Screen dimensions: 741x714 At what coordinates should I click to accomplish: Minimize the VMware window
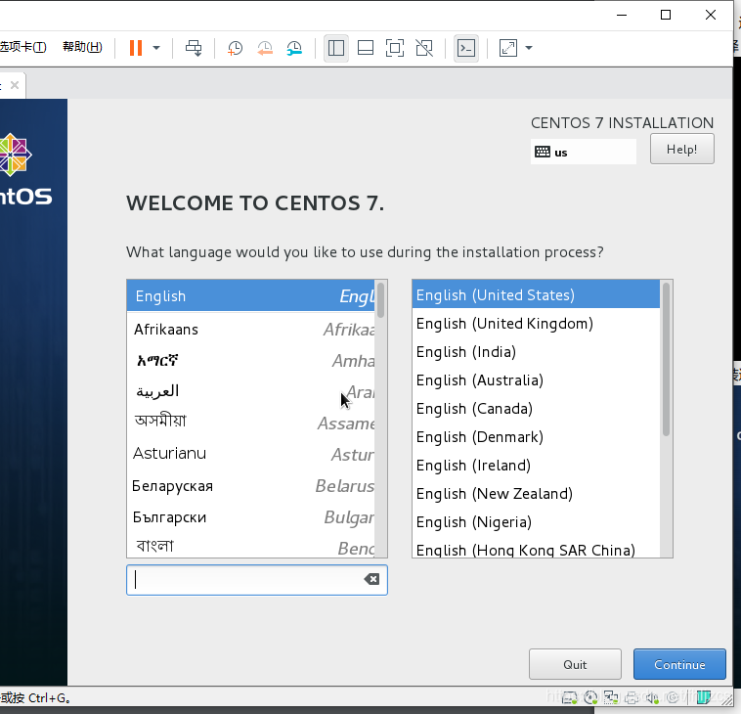[x=622, y=15]
